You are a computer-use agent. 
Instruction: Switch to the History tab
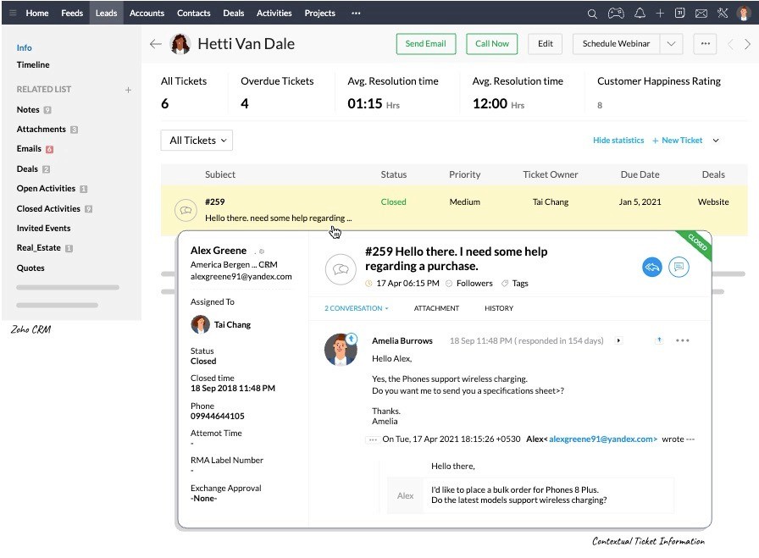[x=499, y=308]
